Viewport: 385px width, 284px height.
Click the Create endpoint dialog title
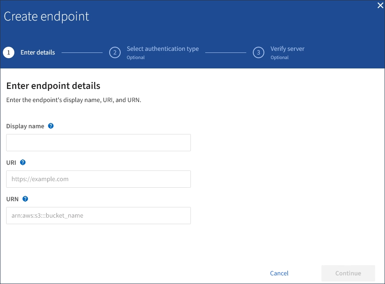pos(46,16)
